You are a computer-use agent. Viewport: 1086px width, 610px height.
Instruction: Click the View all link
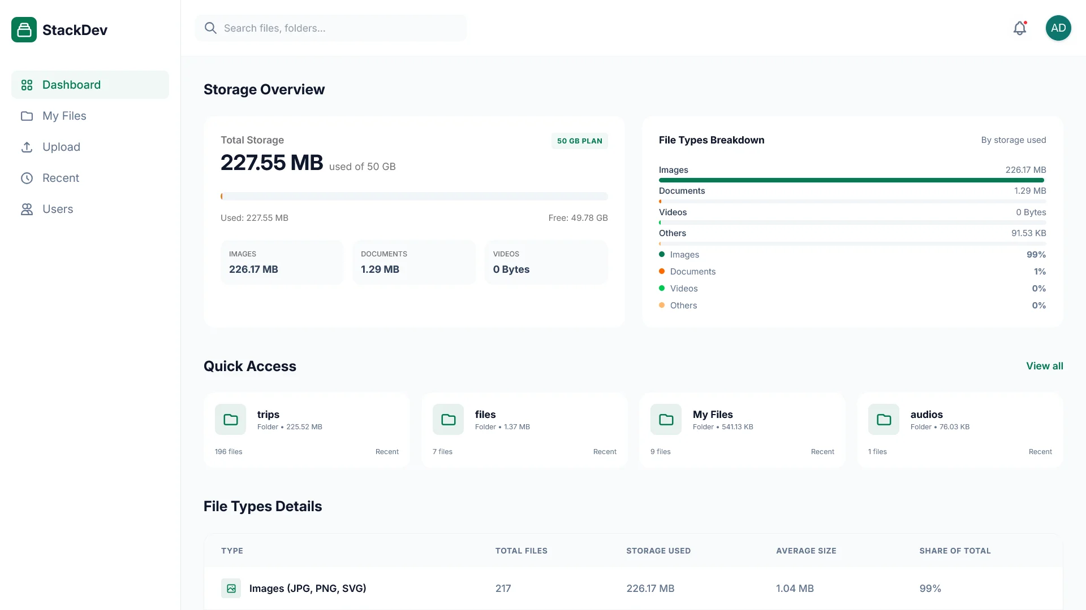point(1044,366)
